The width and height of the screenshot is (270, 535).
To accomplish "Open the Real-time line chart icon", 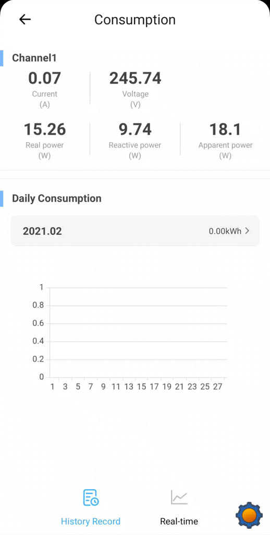I will point(179,497).
